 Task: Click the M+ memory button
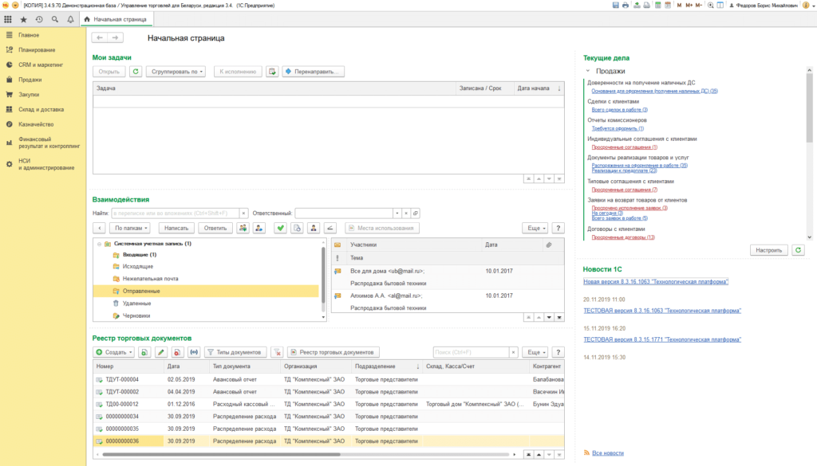pos(689,6)
